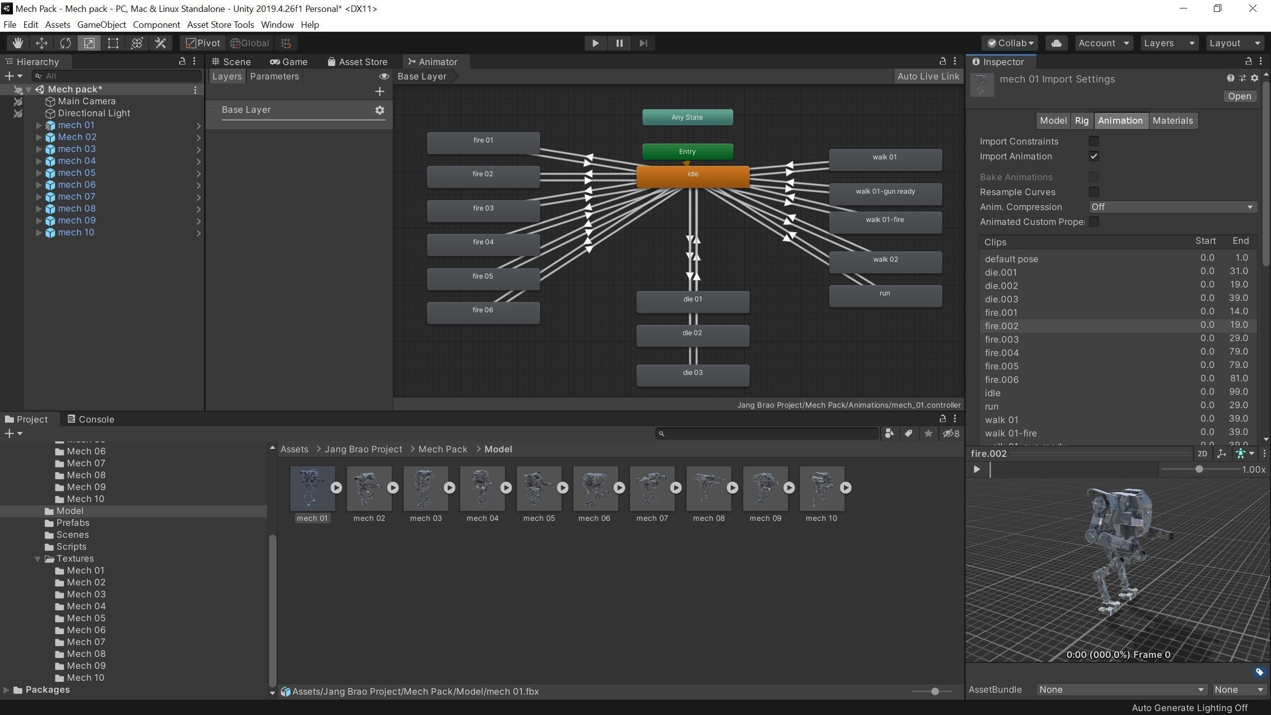Open the Layout dropdown
Viewport: 1271px width, 715px height.
click(1234, 43)
